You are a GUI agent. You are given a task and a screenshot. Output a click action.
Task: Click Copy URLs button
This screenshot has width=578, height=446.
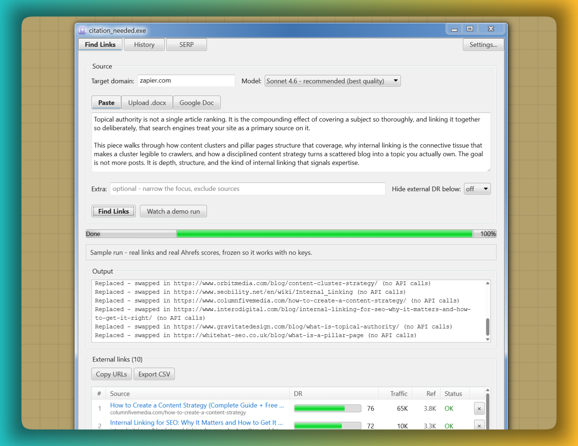pos(111,374)
